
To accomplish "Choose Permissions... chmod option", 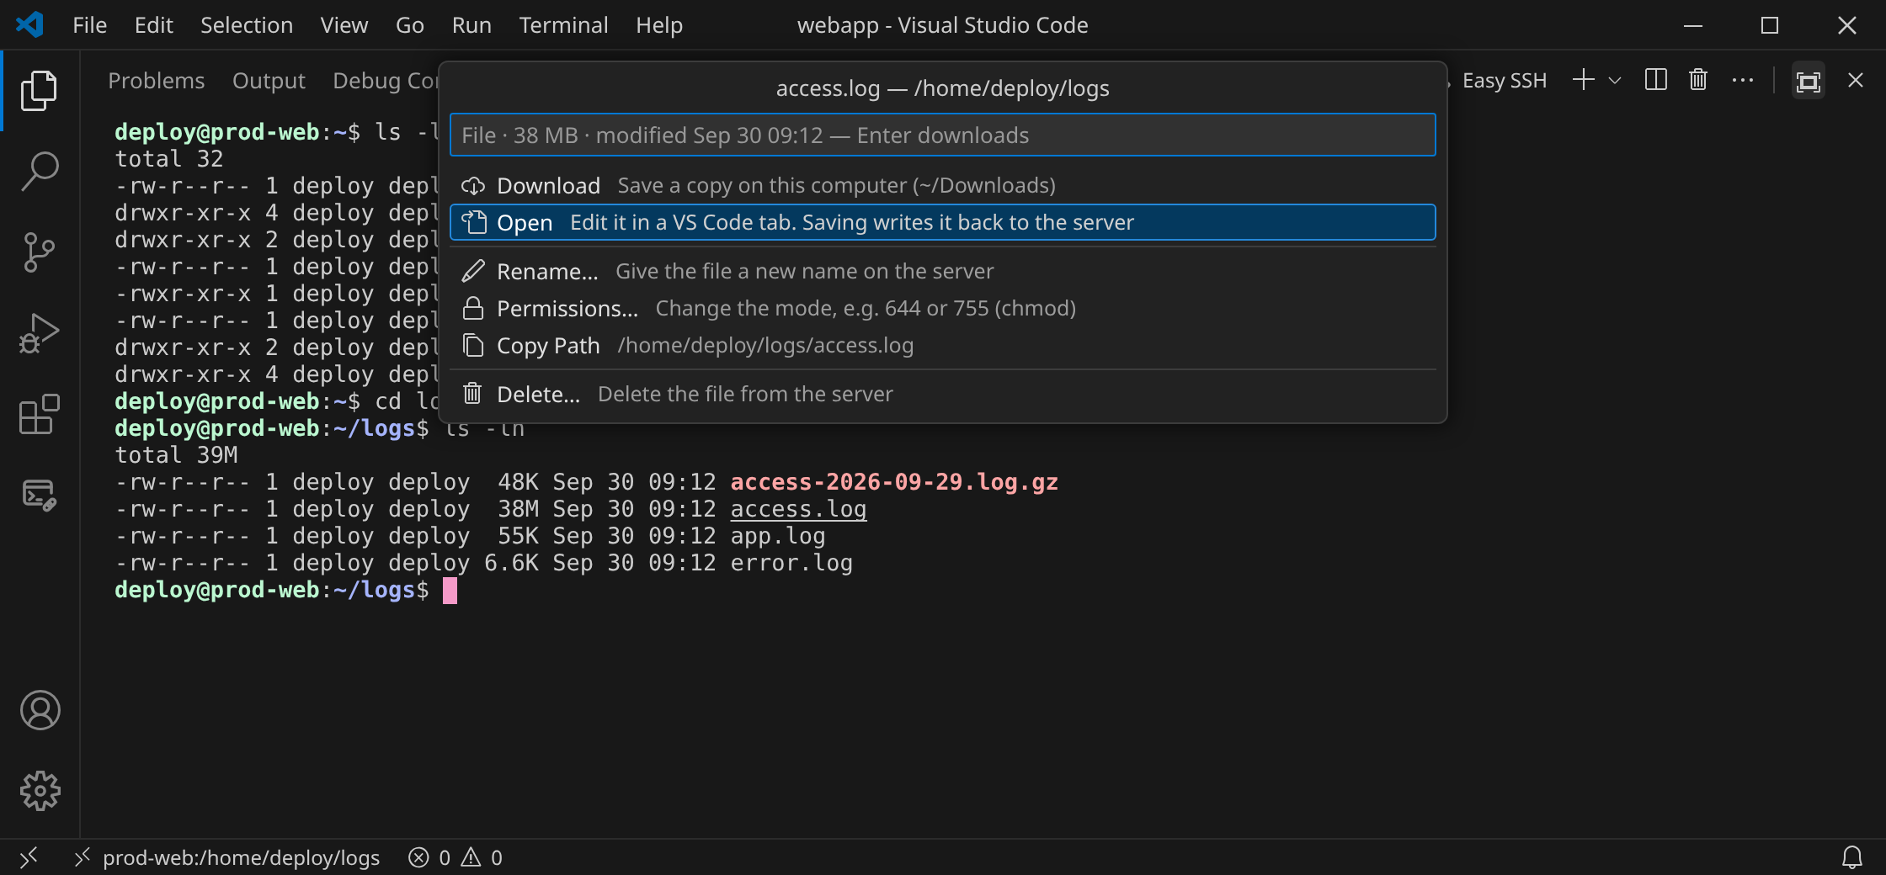I will (x=942, y=308).
